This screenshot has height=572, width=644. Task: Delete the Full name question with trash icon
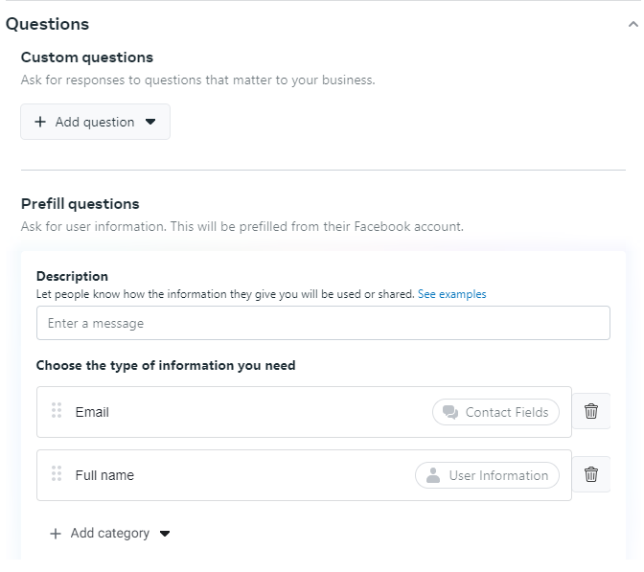591,474
